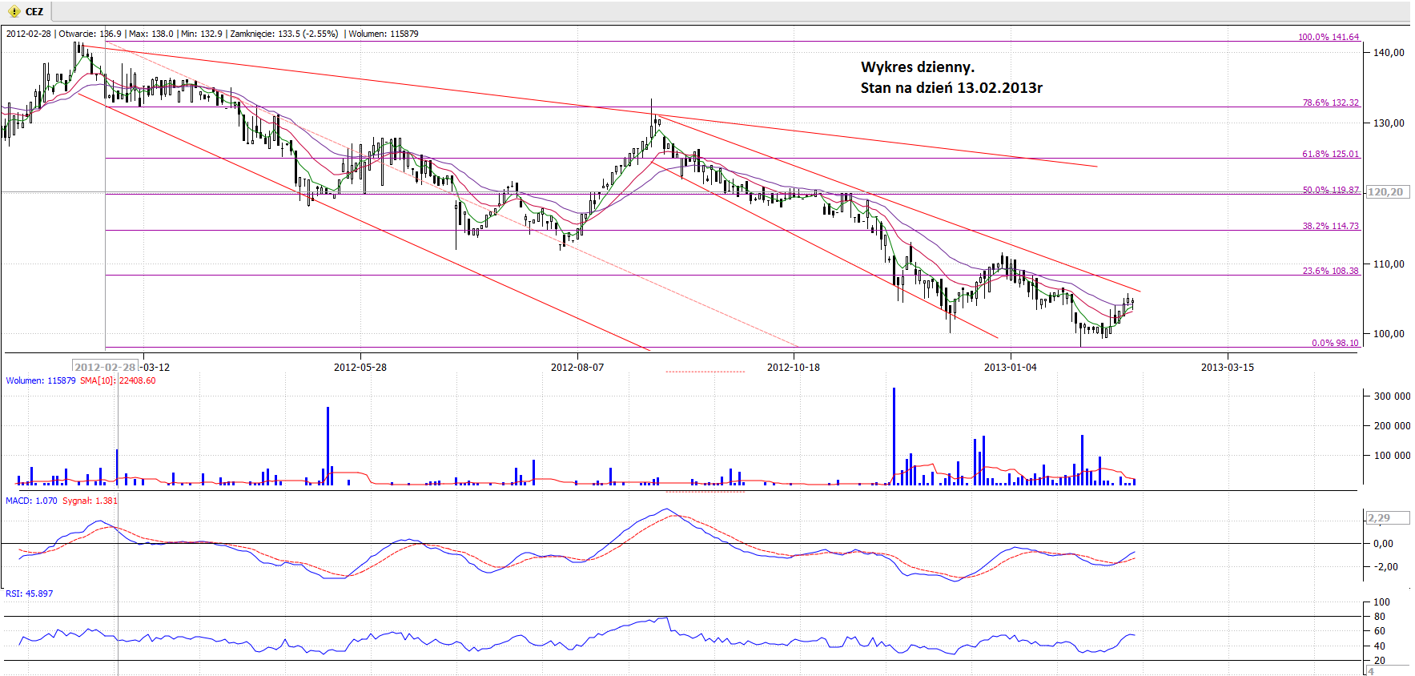
Task: Click the 'MACD: 1.070' indicator label
Action: tap(31, 501)
